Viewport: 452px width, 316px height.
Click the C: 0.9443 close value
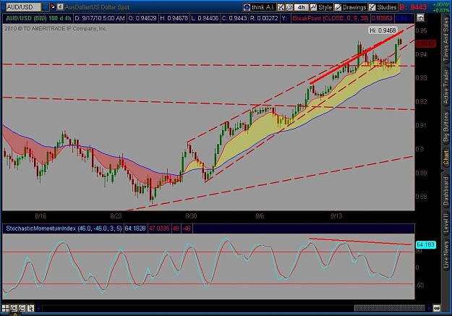(x=234, y=18)
